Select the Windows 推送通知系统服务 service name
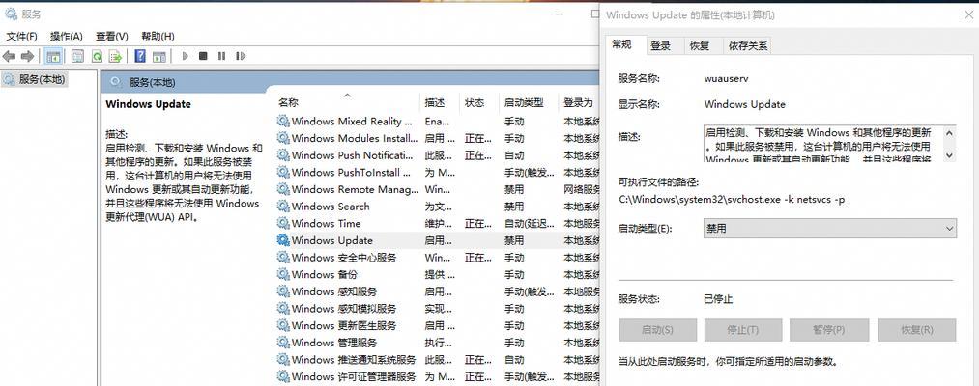This screenshot has width=979, height=386. (354, 360)
